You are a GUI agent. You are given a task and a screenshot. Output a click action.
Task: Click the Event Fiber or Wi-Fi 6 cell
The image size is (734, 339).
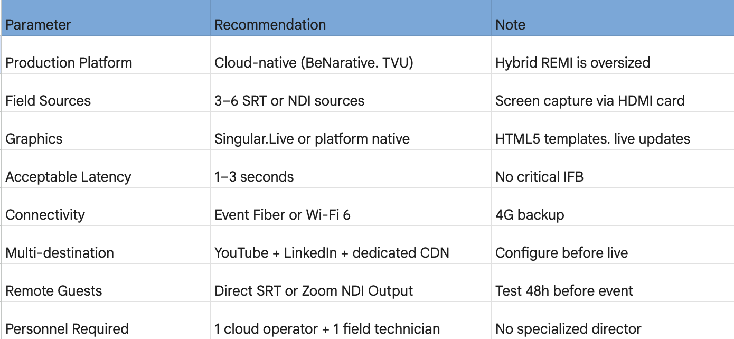pyautogui.click(x=351, y=207)
